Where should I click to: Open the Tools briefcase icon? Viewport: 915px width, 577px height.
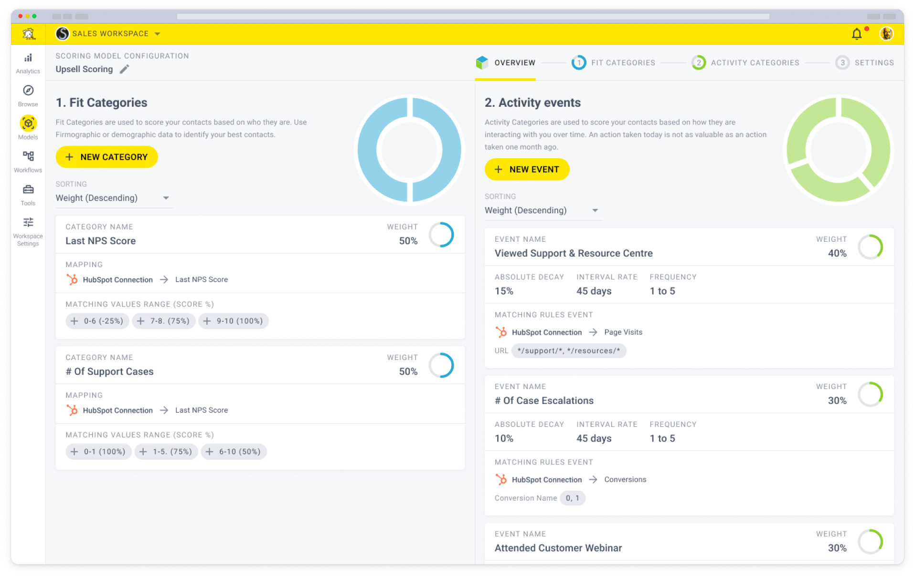click(x=28, y=190)
